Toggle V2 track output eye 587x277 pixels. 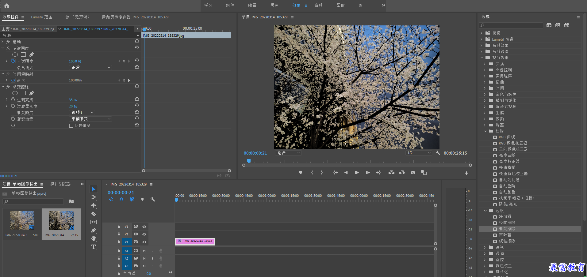click(144, 234)
